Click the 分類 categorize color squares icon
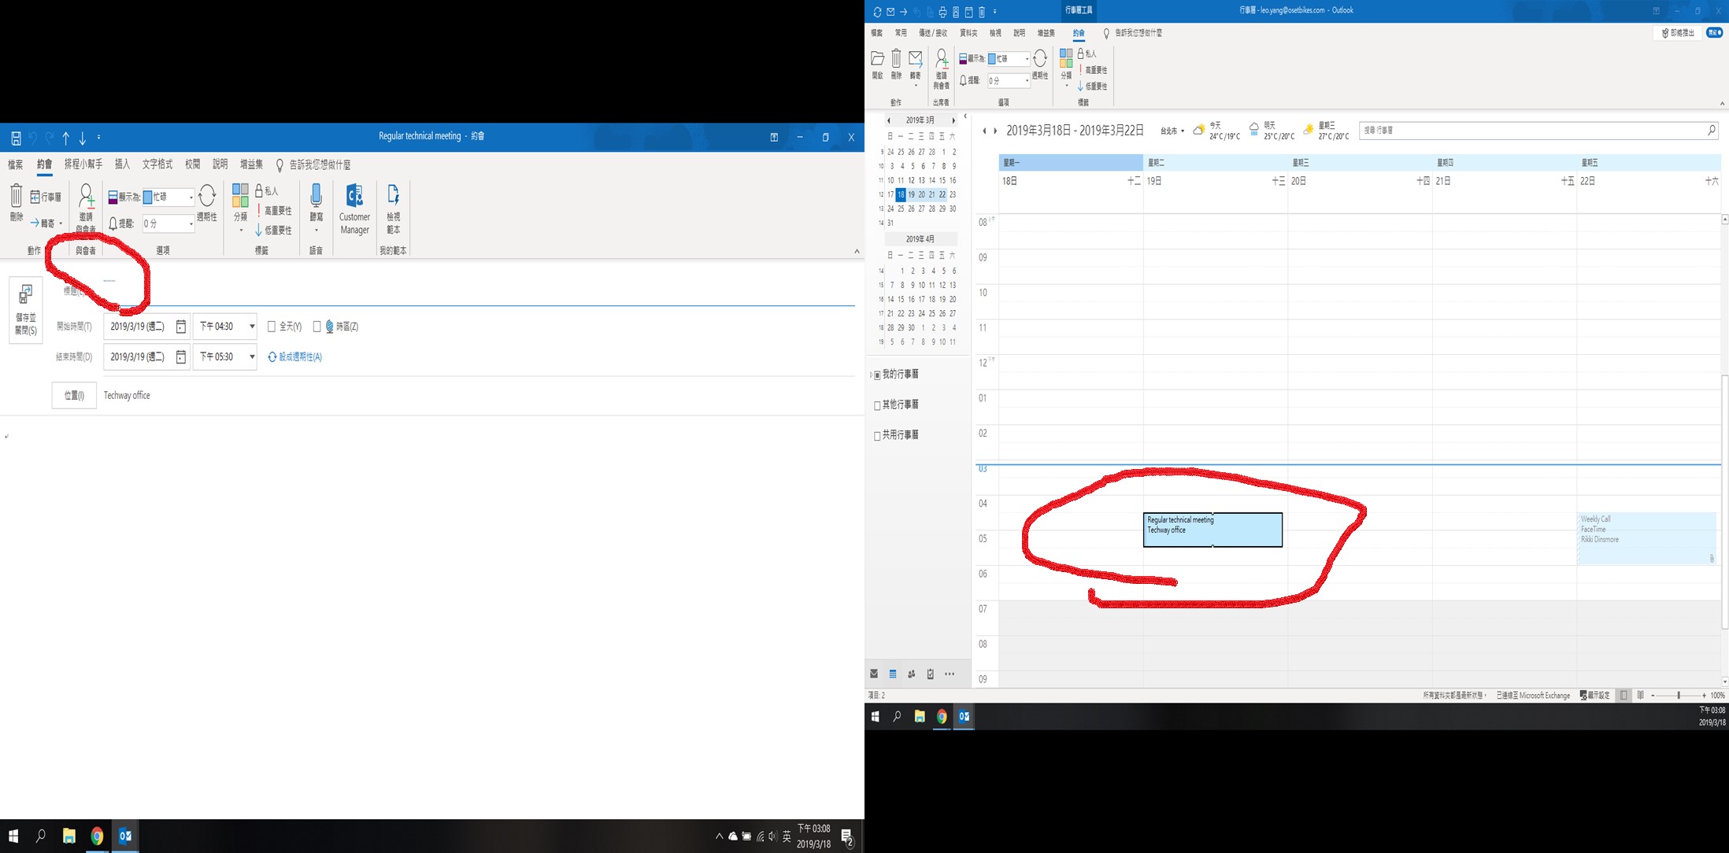Viewport: 1729px width, 853px height. click(240, 196)
